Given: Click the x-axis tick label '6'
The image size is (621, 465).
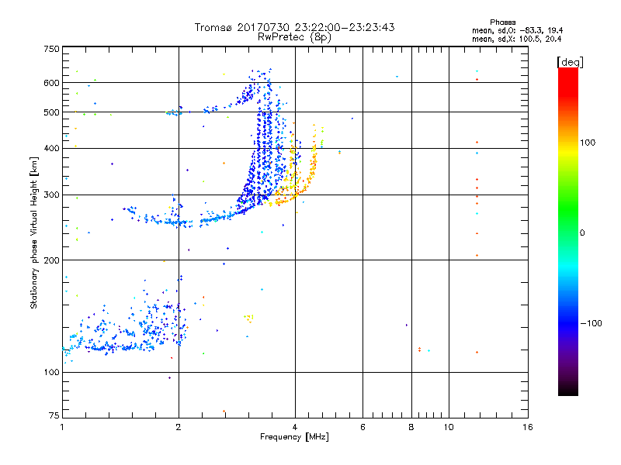Looking at the screenshot, I should (363, 427).
